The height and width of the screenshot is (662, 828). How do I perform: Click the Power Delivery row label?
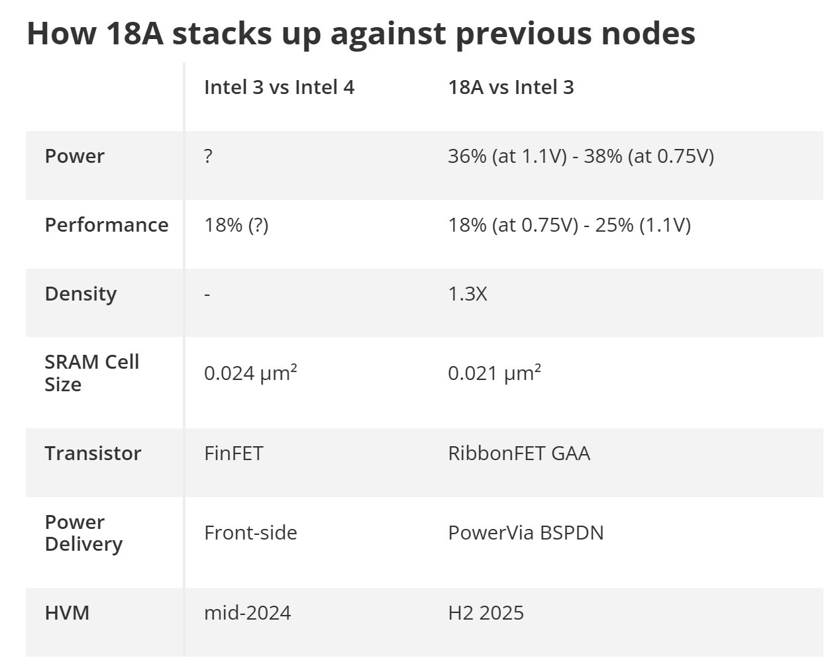tap(83, 533)
